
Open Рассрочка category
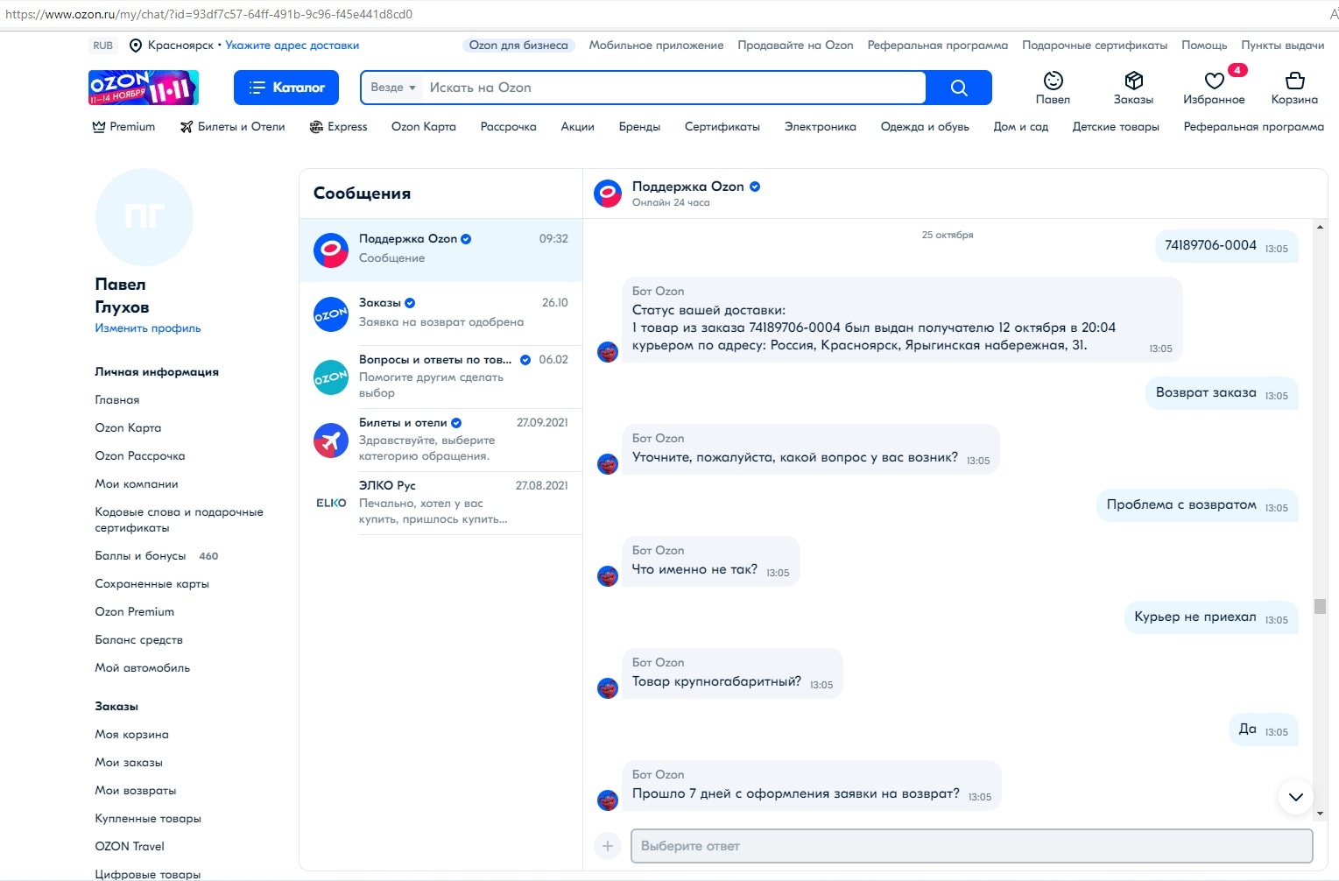(x=508, y=127)
